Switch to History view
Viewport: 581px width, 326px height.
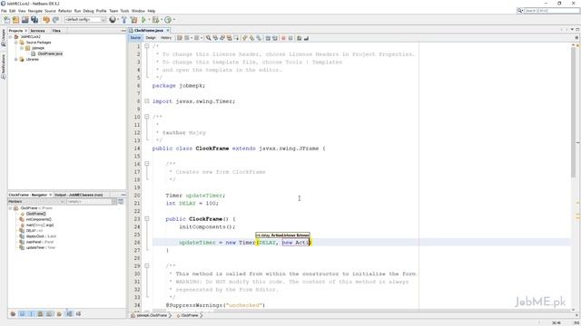click(165, 38)
